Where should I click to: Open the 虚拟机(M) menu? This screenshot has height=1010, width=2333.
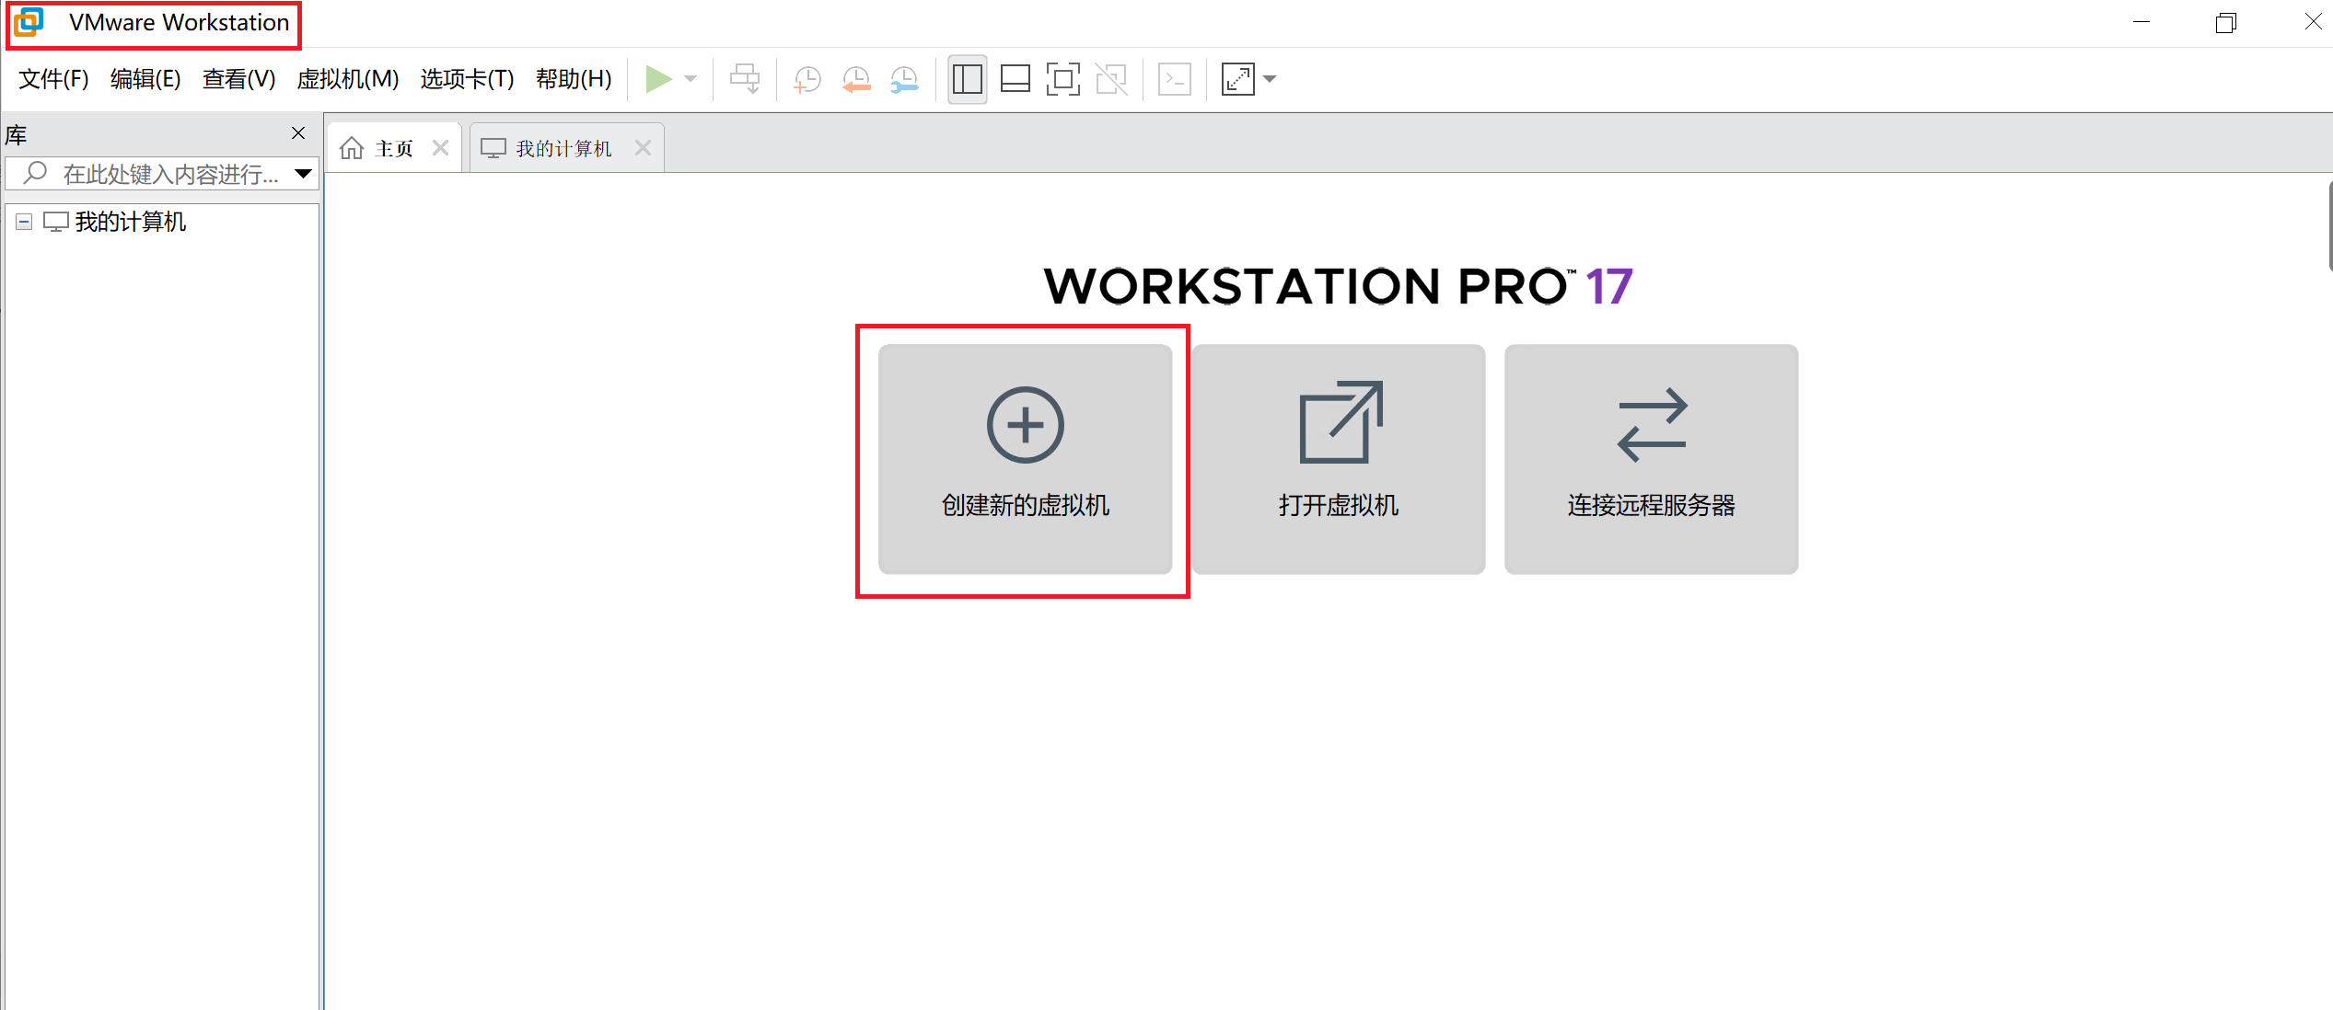coord(348,79)
